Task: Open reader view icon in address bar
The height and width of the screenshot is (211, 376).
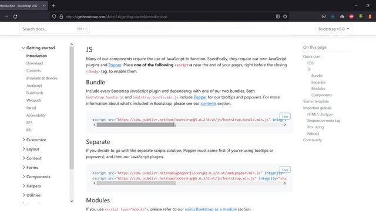Action: (x=278, y=16)
